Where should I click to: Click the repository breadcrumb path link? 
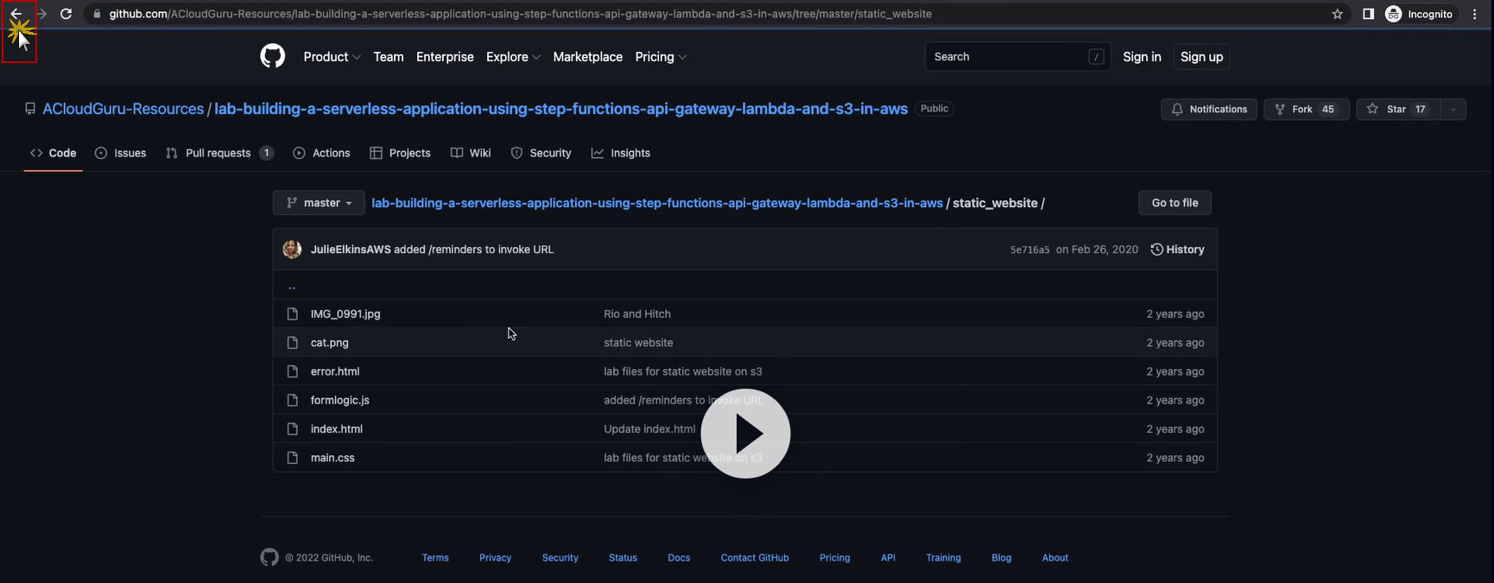(x=657, y=203)
